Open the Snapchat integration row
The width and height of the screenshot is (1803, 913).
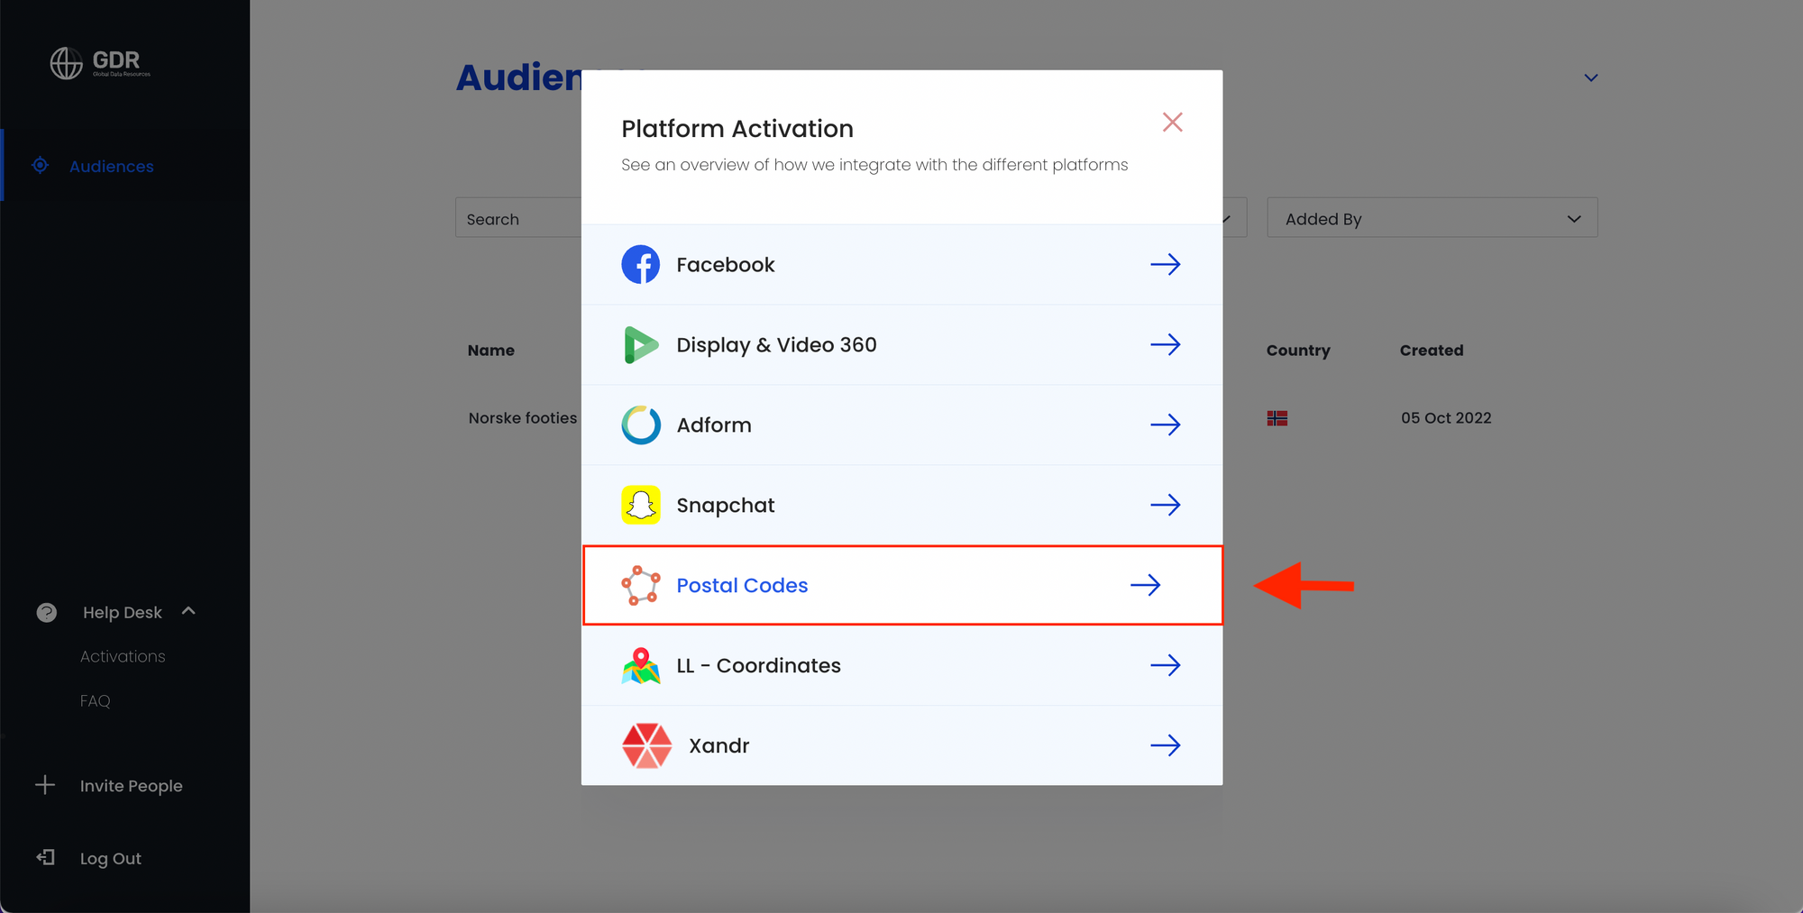(901, 506)
